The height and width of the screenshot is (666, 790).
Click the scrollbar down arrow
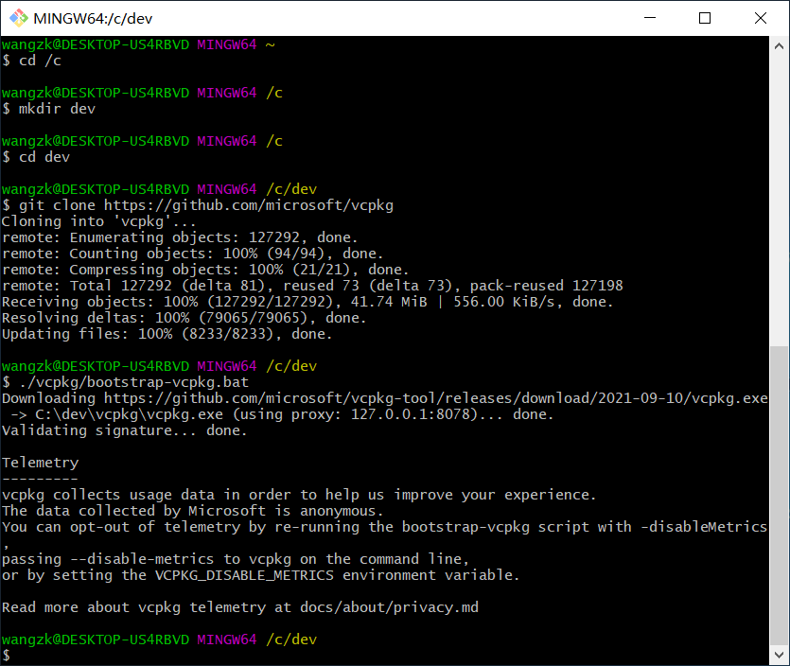click(781, 654)
